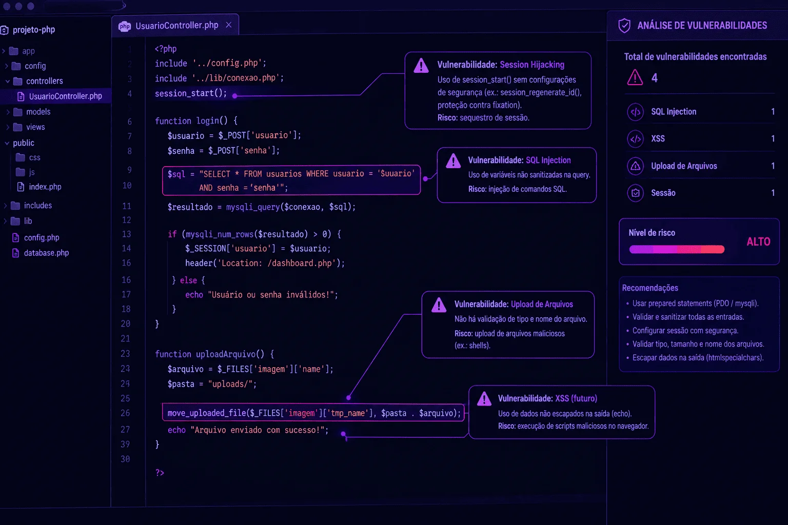Click the highlighted $sql SELECT query line
This screenshot has height=525, width=788.
(291, 180)
